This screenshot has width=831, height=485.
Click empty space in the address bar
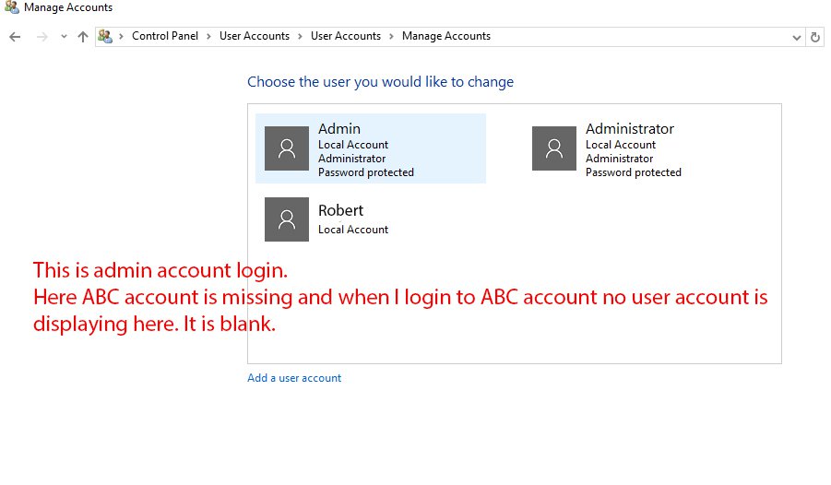point(646,37)
